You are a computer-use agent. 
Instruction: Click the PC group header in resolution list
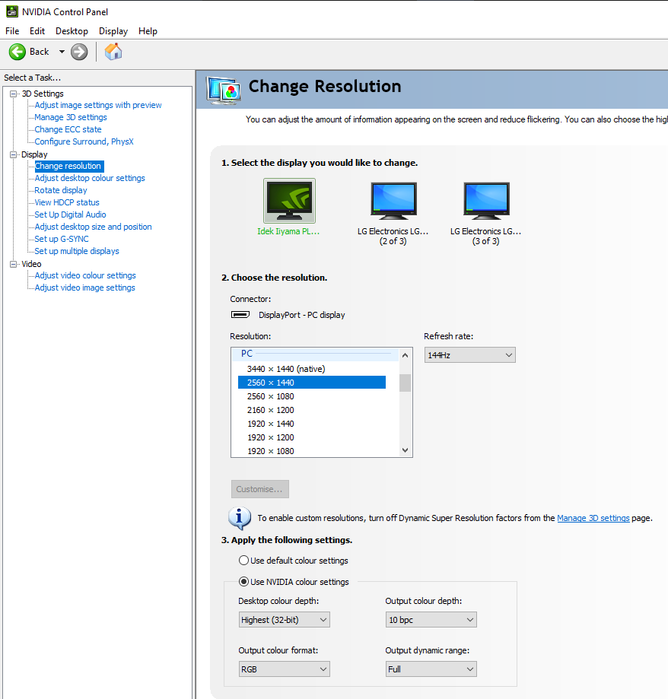coord(315,354)
